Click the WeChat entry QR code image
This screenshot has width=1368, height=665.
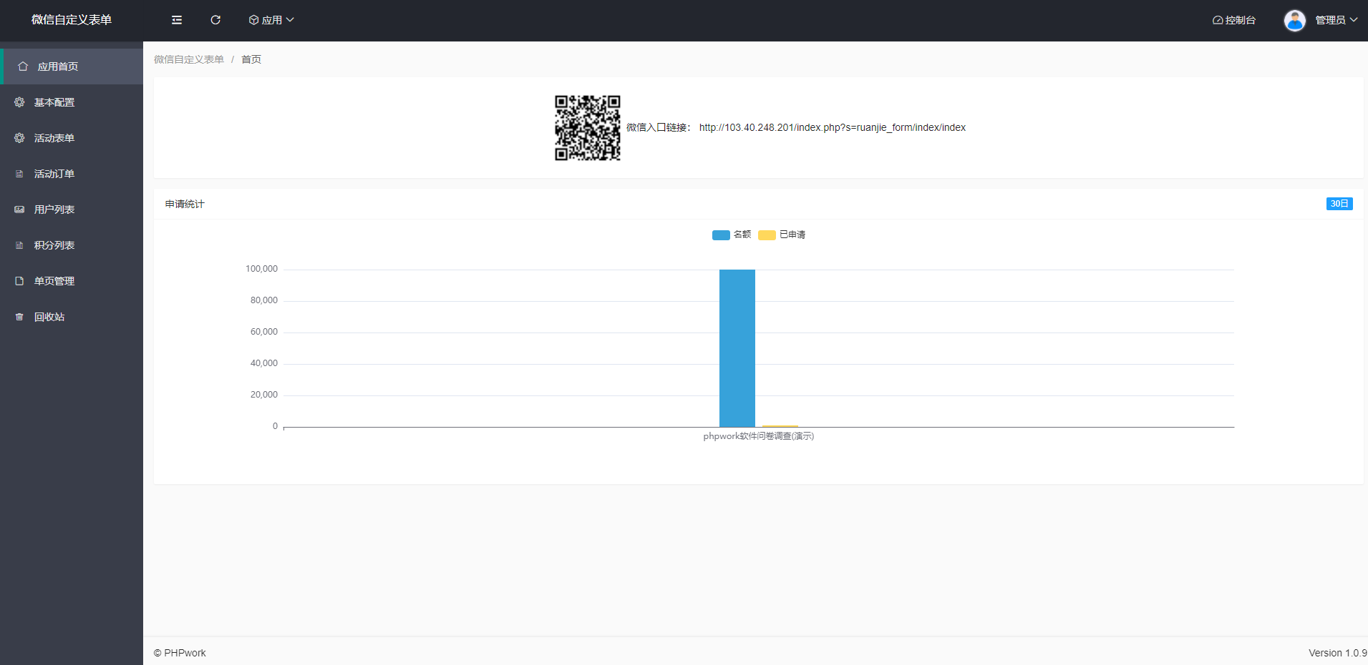pyautogui.click(x=587, y=128)
